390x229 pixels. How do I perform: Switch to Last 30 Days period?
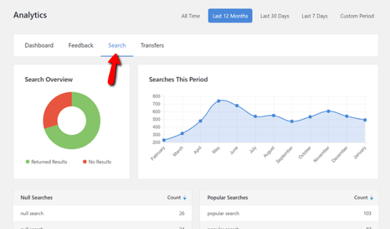(275, 16)
